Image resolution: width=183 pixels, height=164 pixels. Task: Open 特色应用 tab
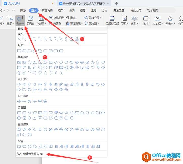(136, 11)
